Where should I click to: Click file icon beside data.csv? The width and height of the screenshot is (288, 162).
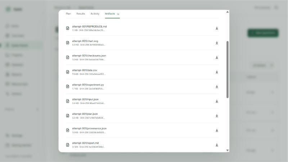(68, 72)
